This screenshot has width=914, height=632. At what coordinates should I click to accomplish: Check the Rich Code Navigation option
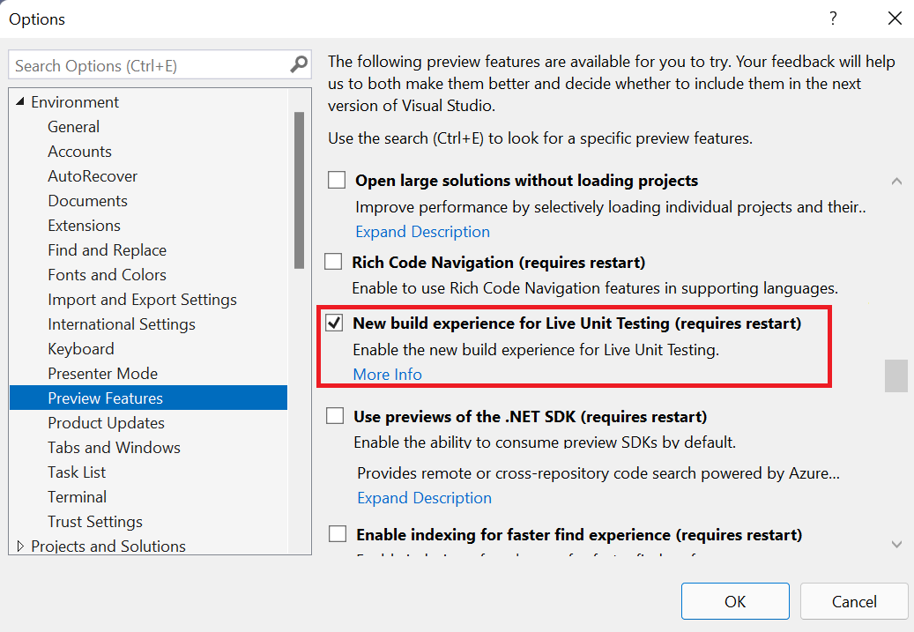[334, 262]
